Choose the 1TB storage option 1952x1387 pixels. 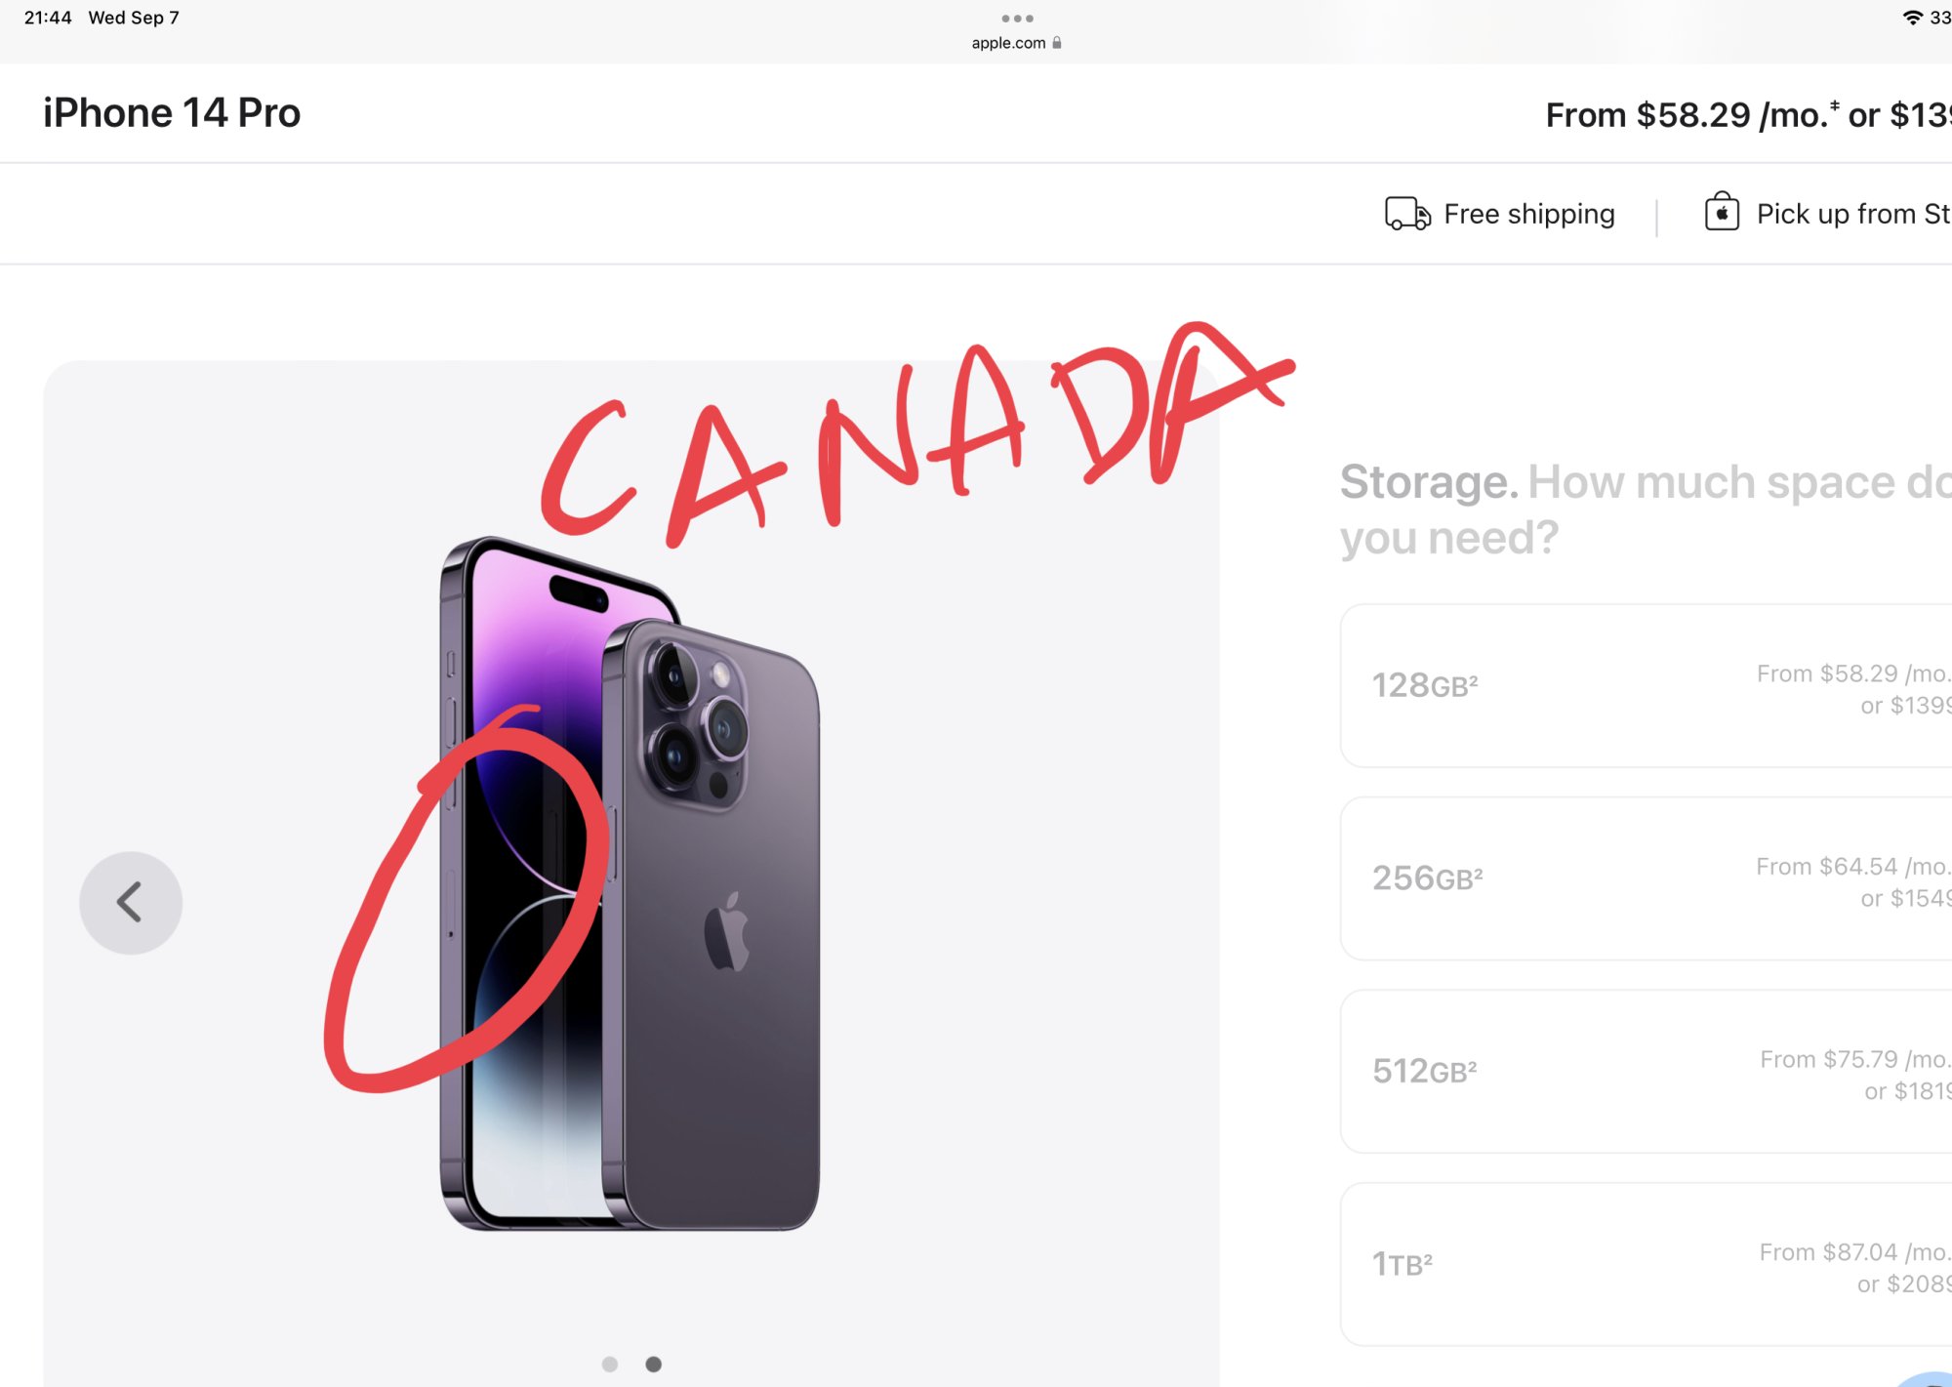(1646, 1265)
